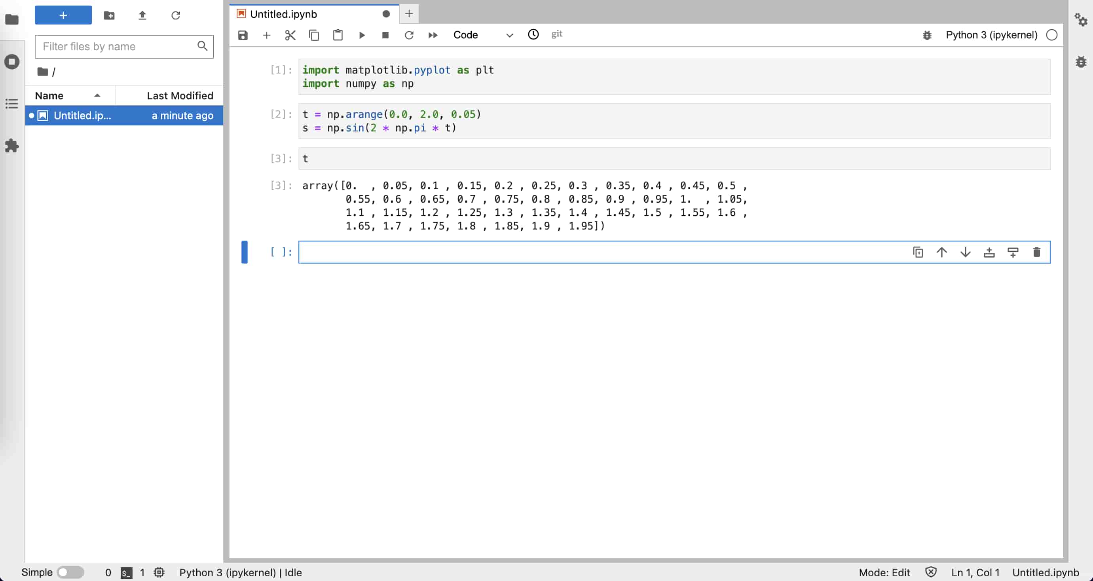Image resolution: width=1093 pixels, height=581 pixels.
Task: Open the Table of Contents panel
Action: coord(12,104)
